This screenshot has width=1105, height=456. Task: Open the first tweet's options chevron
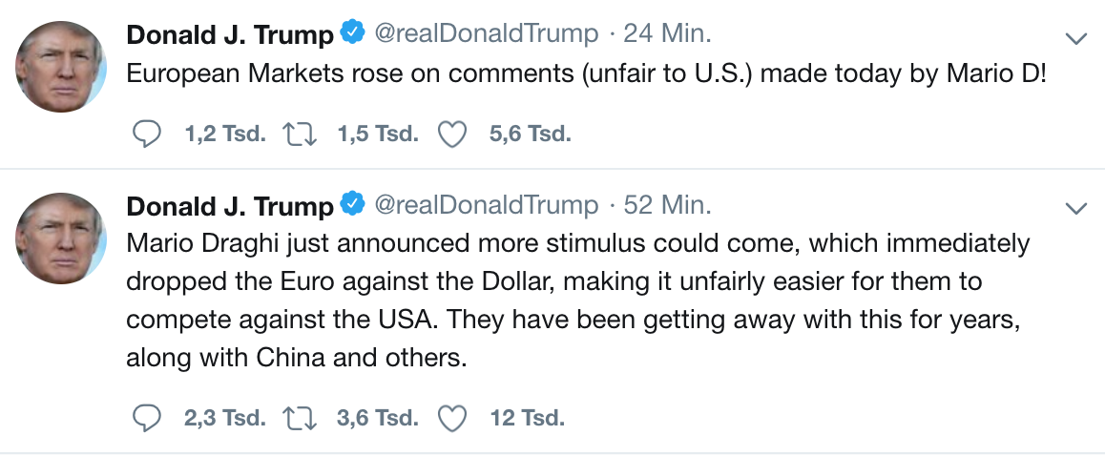click(1075, 38)
